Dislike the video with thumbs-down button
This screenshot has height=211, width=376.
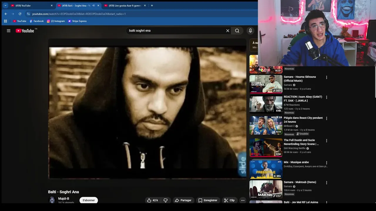pyautogui.click(x=165, y=200)
